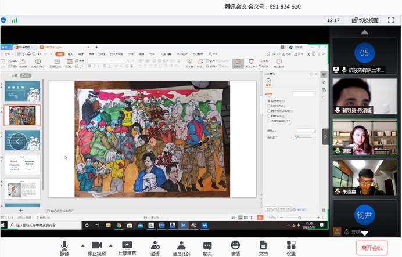Select the fifth slide thumbnail
This screenshot has width=402, height=257.
22,189
